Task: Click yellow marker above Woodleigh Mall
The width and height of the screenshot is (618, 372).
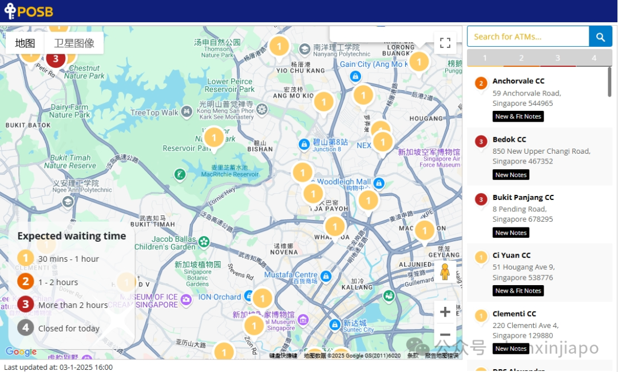Action: [x=302, y=173]
